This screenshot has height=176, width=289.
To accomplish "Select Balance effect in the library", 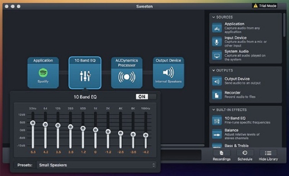I will coord(217,134).
